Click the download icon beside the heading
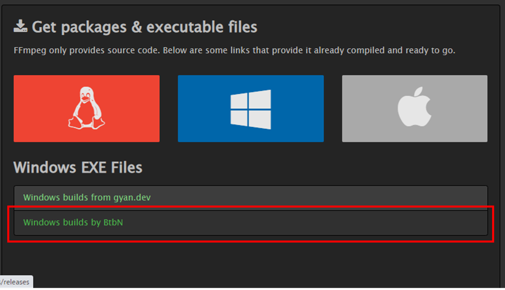Viewport: 505px width, 290px height. (x=20, y=27)
